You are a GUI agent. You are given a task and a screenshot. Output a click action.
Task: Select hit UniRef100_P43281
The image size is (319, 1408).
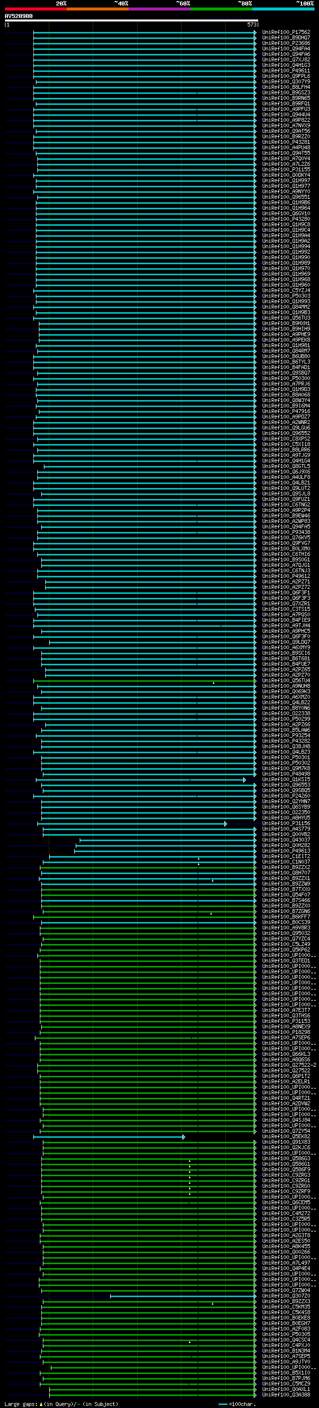pos(286,142)
